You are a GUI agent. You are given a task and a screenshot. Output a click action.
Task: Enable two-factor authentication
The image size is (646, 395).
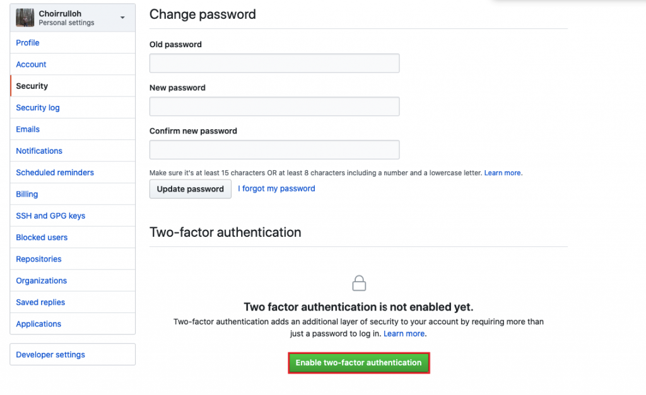tap(358, 363)
